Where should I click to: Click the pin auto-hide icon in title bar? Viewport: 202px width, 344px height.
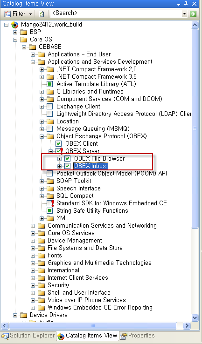(x=186, y=4)
